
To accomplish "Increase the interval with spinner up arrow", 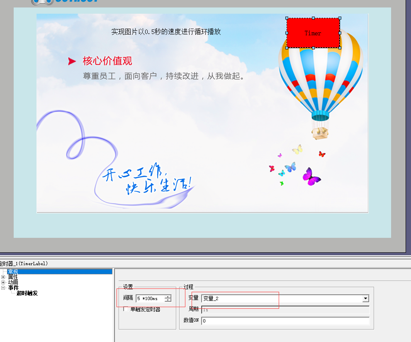I will click(168, 297).
